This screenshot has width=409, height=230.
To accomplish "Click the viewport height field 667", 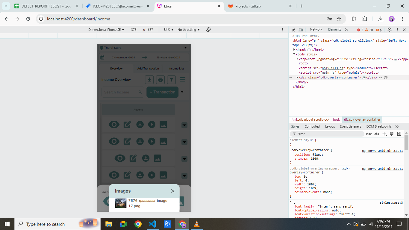I will tap(150, 30).
